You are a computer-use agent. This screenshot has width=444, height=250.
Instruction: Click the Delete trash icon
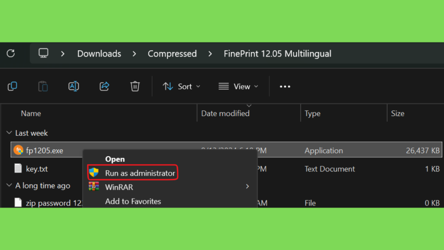[135, 86]
